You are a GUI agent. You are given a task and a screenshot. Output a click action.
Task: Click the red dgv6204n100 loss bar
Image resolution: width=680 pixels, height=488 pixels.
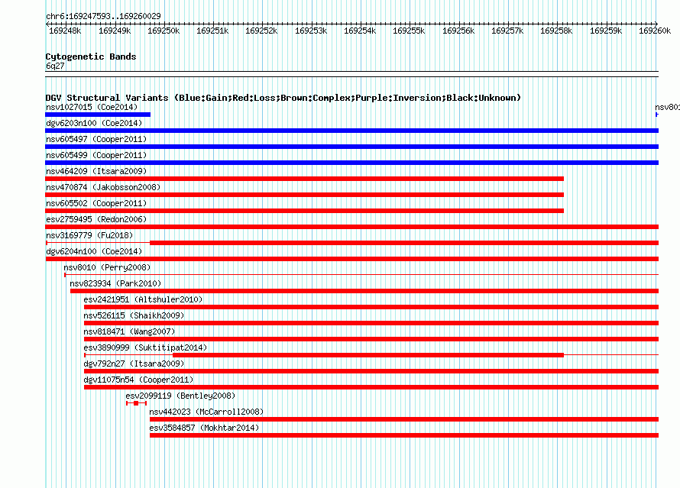(351, 259)
